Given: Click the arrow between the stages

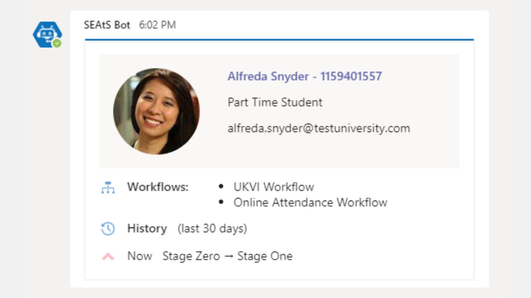Looking at the screenshot, I should 229,256.
